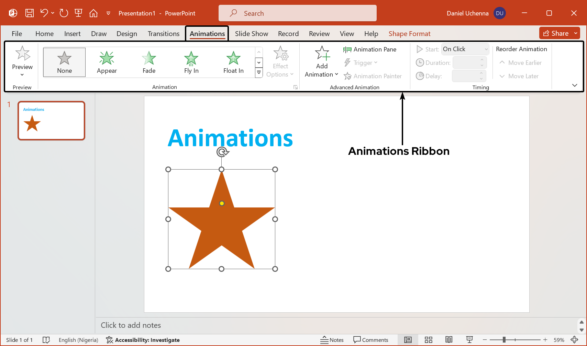Select the slide 1 thumbnail
Image resolution: width=587 pixels, height=346 pixels.
[x=51, y=120]
